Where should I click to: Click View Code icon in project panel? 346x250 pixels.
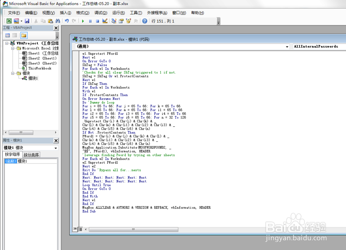pos(8,36)
